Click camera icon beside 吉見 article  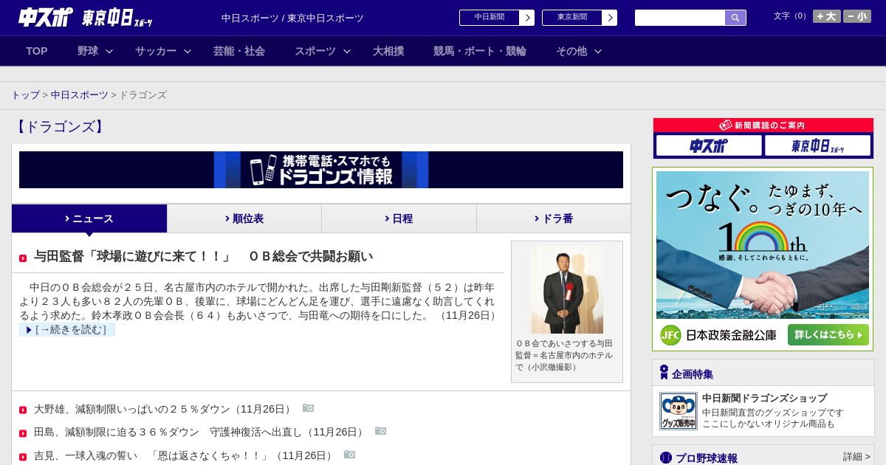pyautogui.click(x=349, y=455)
